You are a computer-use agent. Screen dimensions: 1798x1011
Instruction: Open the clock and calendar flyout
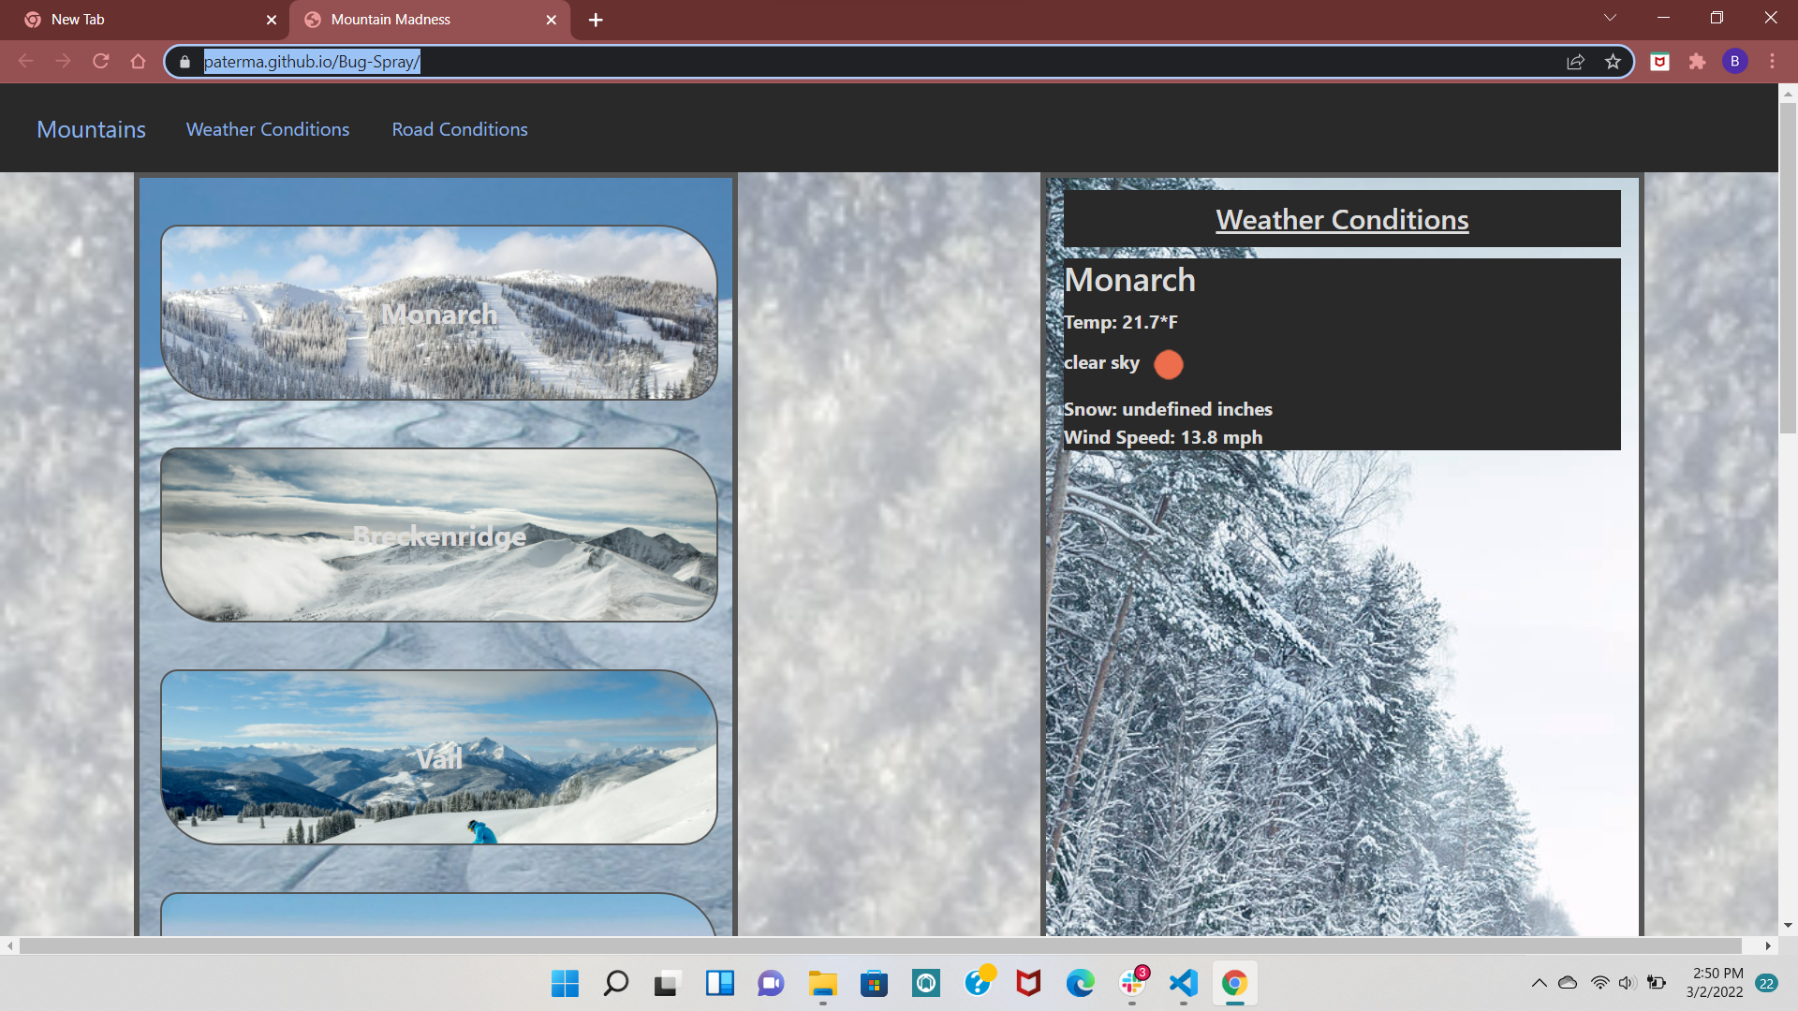tap(1716, 983)
